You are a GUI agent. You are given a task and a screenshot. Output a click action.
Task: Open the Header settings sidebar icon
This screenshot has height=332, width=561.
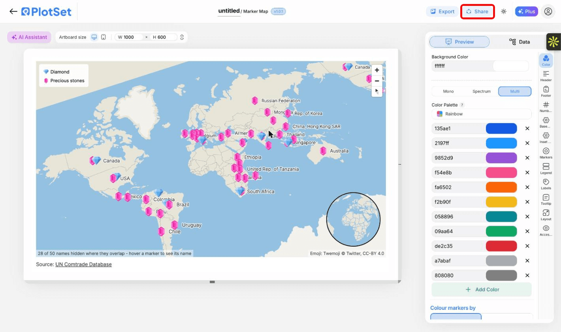(546, 76)
